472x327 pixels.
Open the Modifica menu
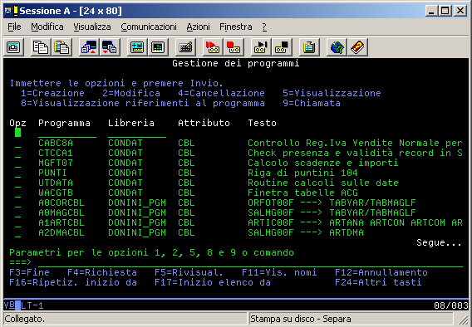pyautogui.click(x=47, y=27)
